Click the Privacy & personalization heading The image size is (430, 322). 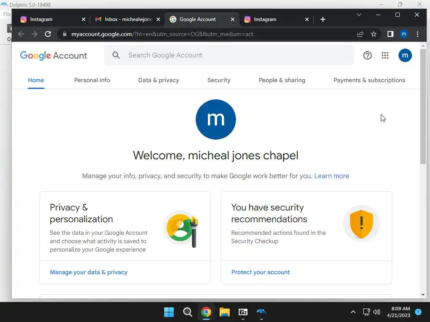pos(81,213)
